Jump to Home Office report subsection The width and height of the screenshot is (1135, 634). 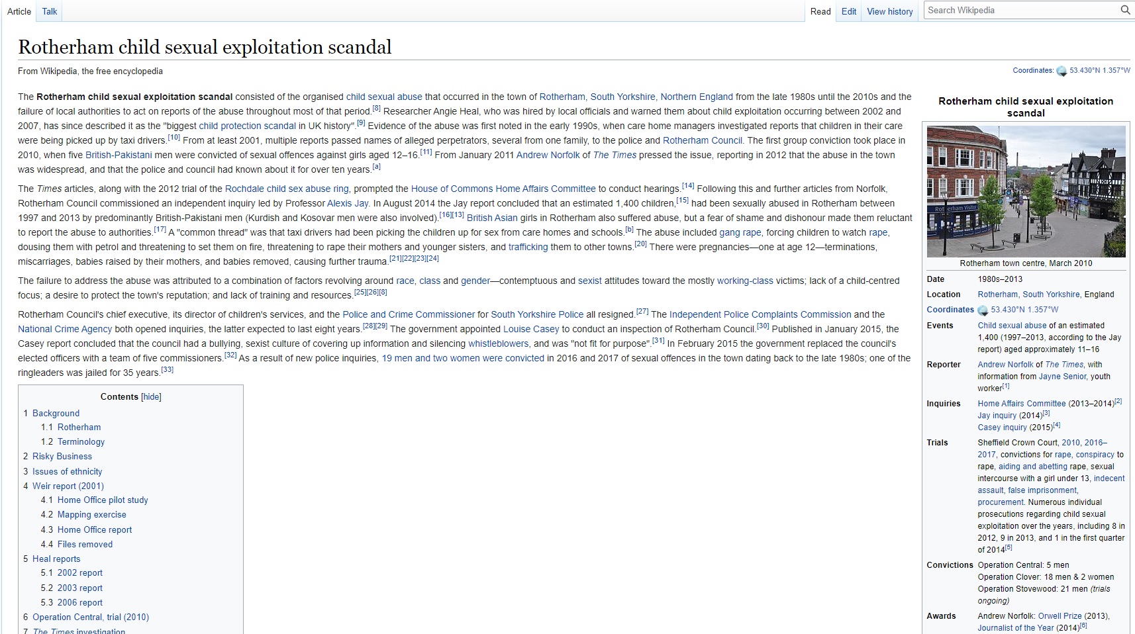click(x=95, y=529)
